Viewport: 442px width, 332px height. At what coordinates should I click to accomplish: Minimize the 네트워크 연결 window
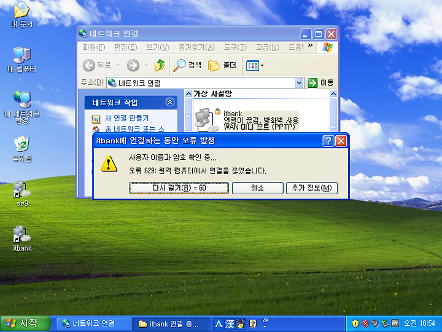305,34
